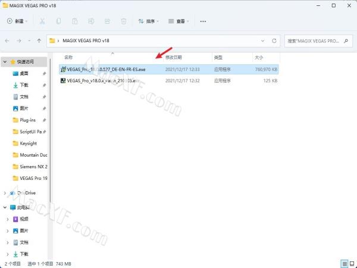Expand 视频 (Videos) under This PC
The height and width of the screenshot is (268, 357).
8,219
